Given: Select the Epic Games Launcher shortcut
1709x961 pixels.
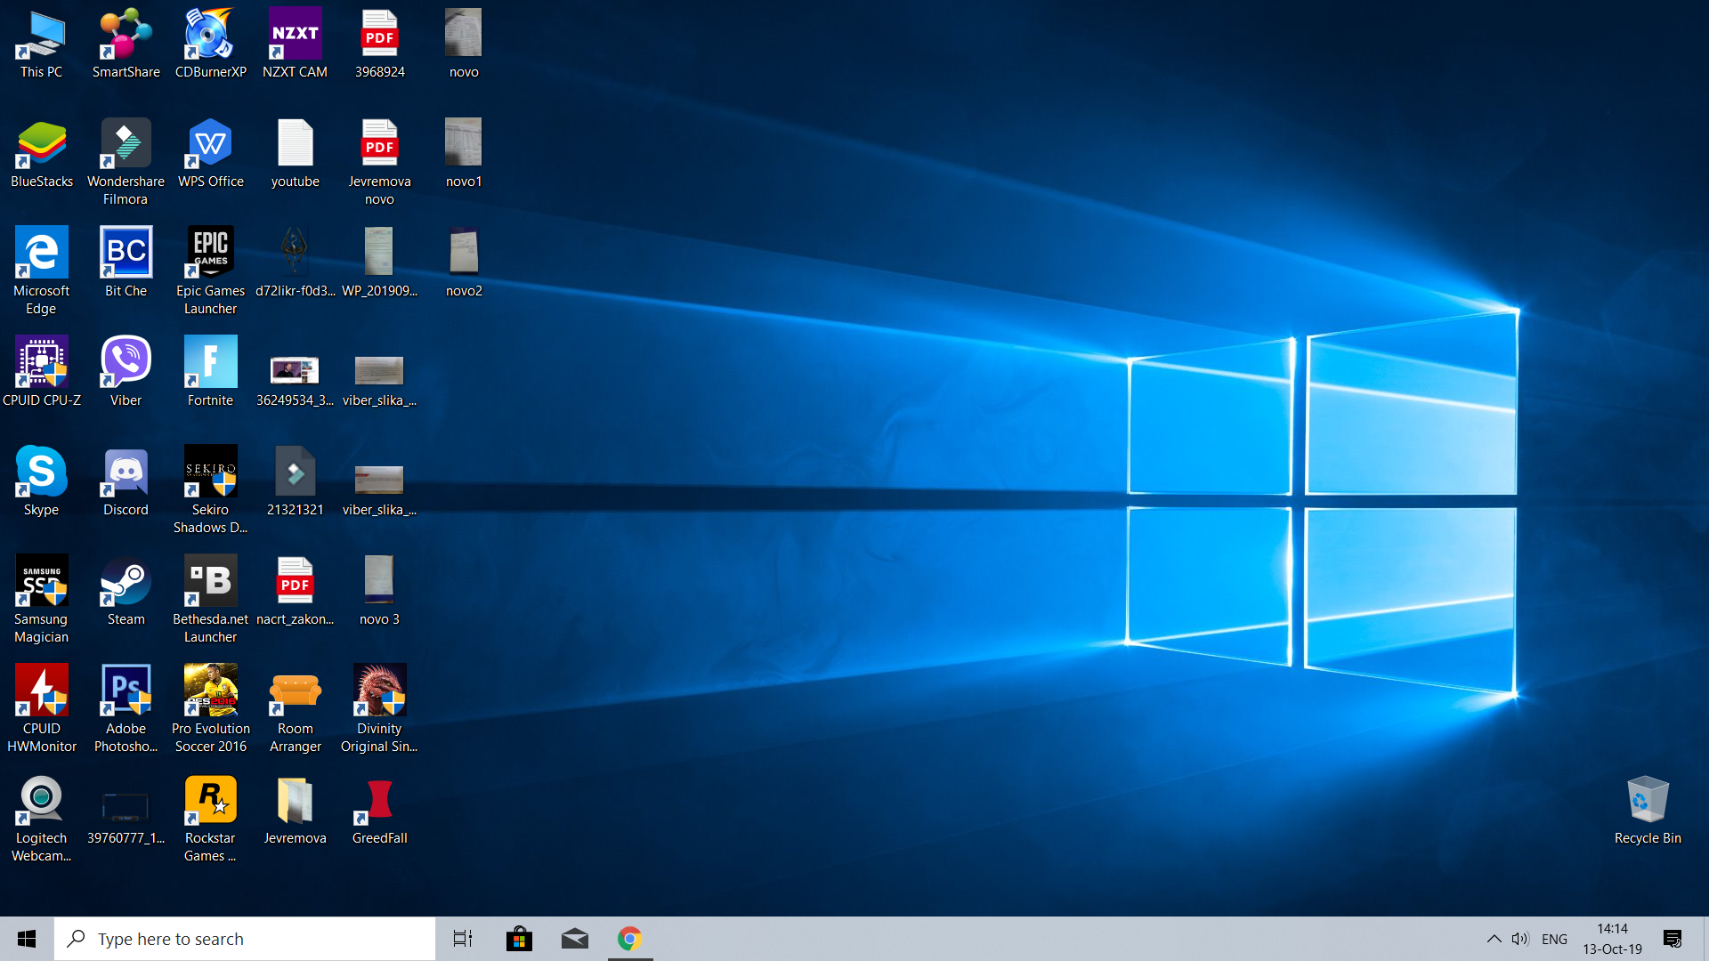Looking at the screenshot, I should coord(210,272).
